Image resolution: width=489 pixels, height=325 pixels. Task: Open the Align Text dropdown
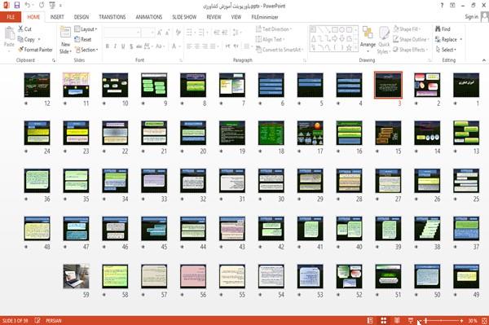point(270,39)
